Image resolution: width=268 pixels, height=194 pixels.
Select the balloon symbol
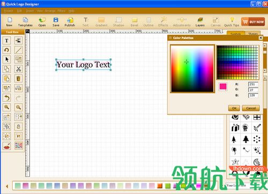tap(234, 151)
